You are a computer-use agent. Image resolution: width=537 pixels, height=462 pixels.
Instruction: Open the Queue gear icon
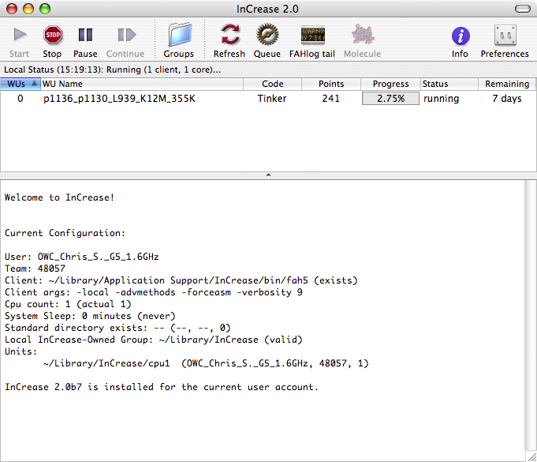pos(267,36)
